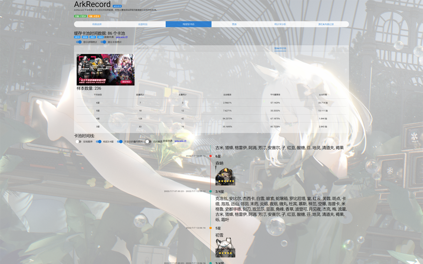Open the 有限选择 tab
The width and height of the screenshot is (423, 264).
point(97,24)
